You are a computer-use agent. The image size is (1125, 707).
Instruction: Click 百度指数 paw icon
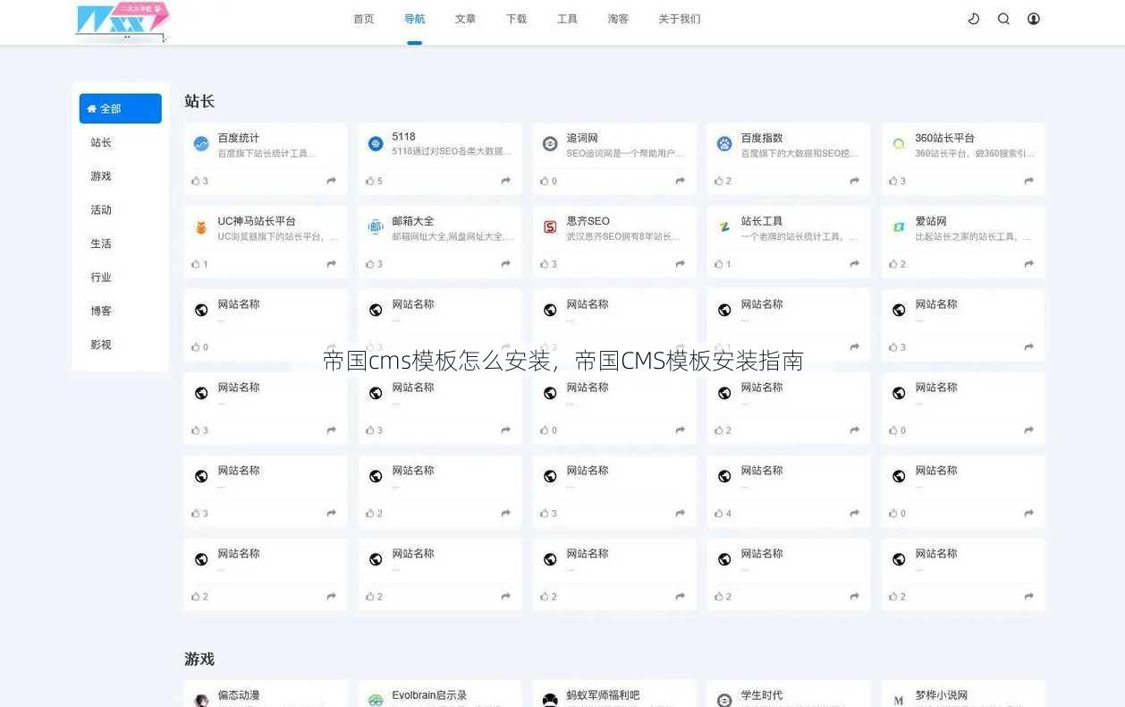coord(724,144)
